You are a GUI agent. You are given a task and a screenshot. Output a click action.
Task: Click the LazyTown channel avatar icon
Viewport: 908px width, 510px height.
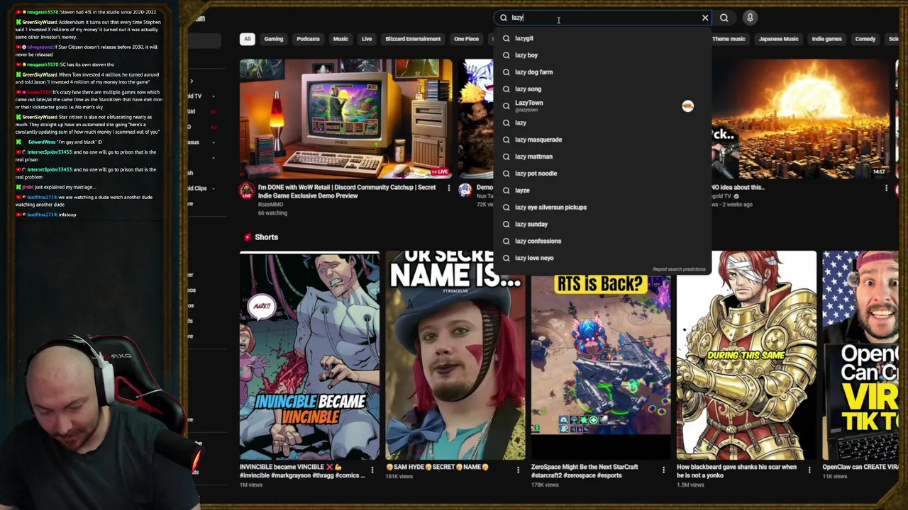click(687, 106)
